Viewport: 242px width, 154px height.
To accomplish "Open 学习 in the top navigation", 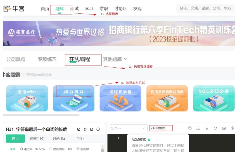I will [x=89, y=9].
